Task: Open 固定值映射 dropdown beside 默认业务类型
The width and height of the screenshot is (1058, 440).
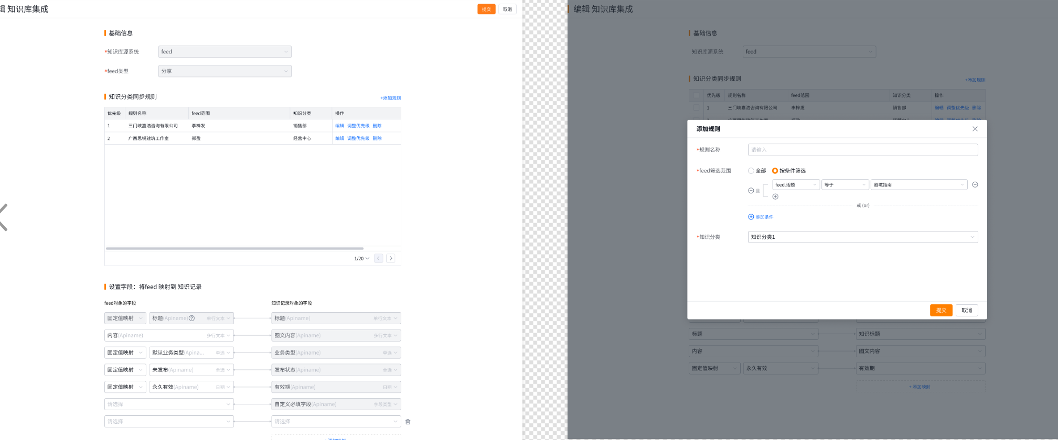Action: coord(125,353)
